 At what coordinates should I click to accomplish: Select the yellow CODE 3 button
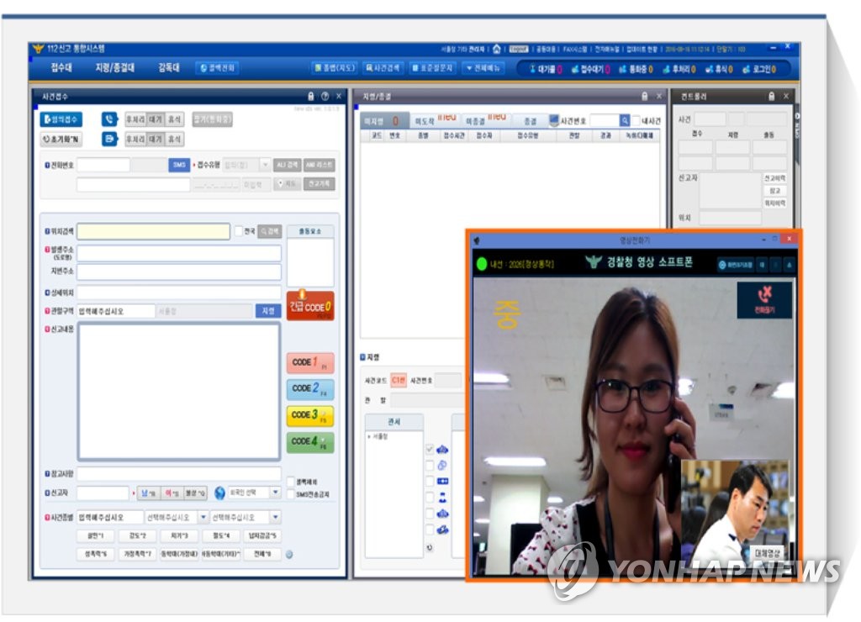(x=309, y=415)
